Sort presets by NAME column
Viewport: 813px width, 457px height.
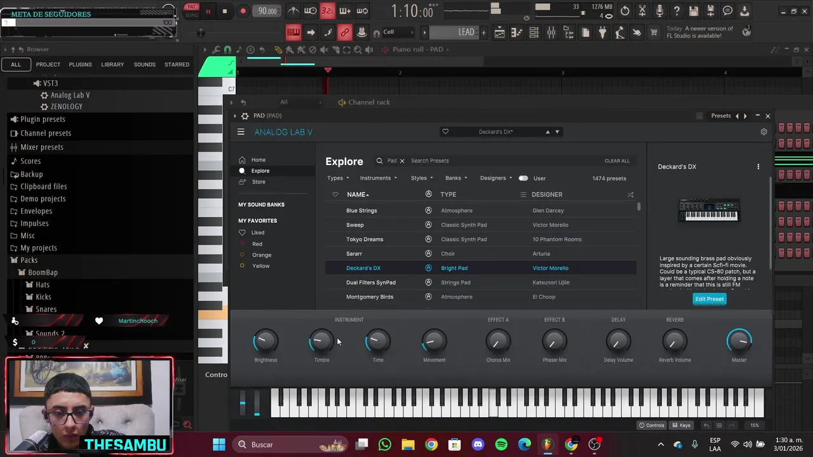click(x=358, y=194)
